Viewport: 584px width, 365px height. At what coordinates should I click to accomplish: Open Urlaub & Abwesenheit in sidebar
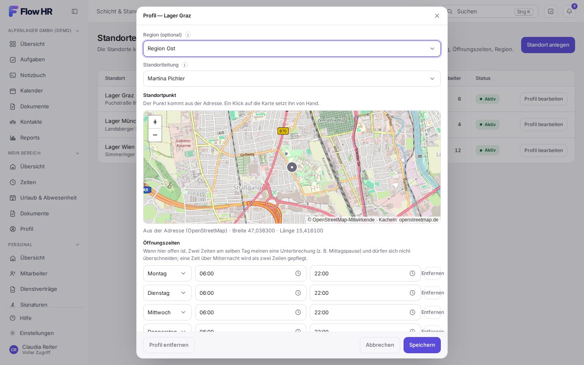(44, 198)
